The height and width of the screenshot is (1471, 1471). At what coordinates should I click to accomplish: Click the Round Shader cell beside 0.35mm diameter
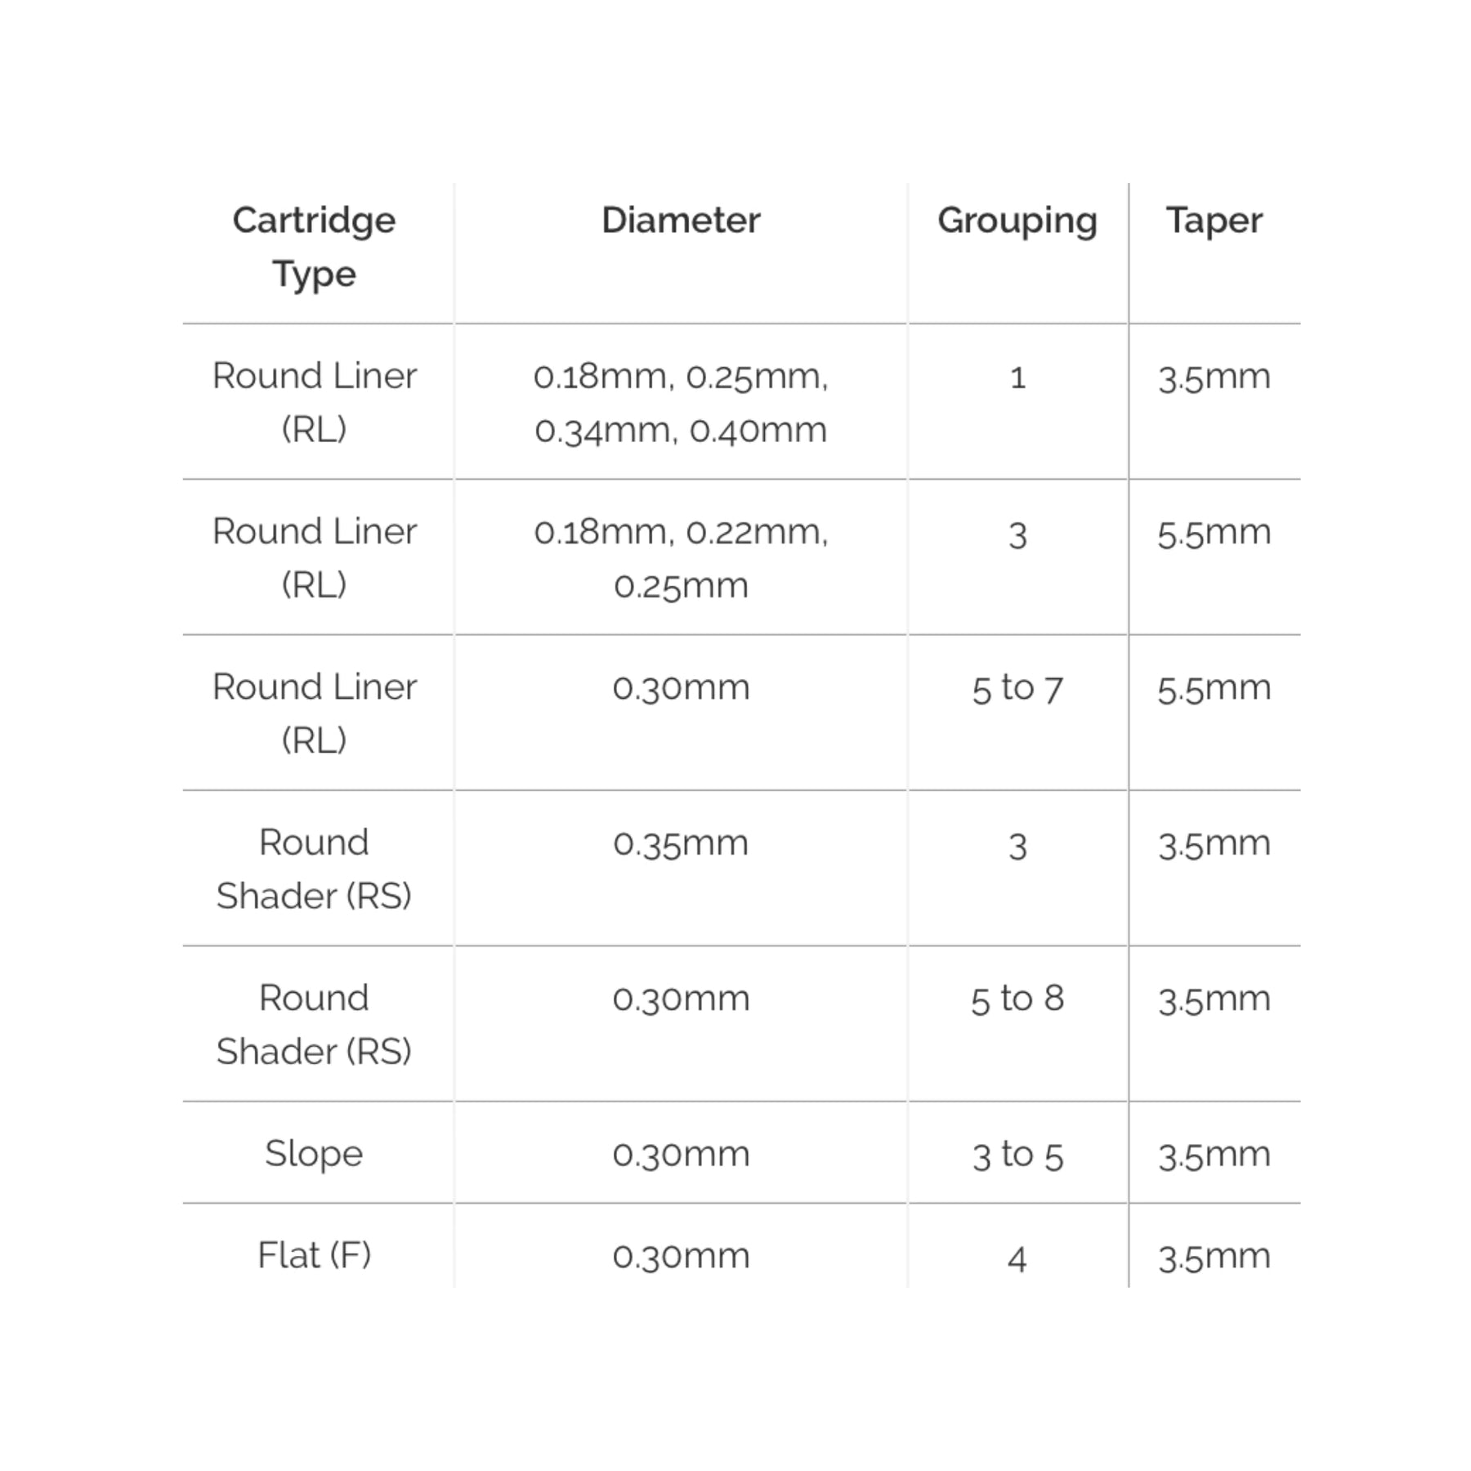pyautogui.click(x=314, y=869)
